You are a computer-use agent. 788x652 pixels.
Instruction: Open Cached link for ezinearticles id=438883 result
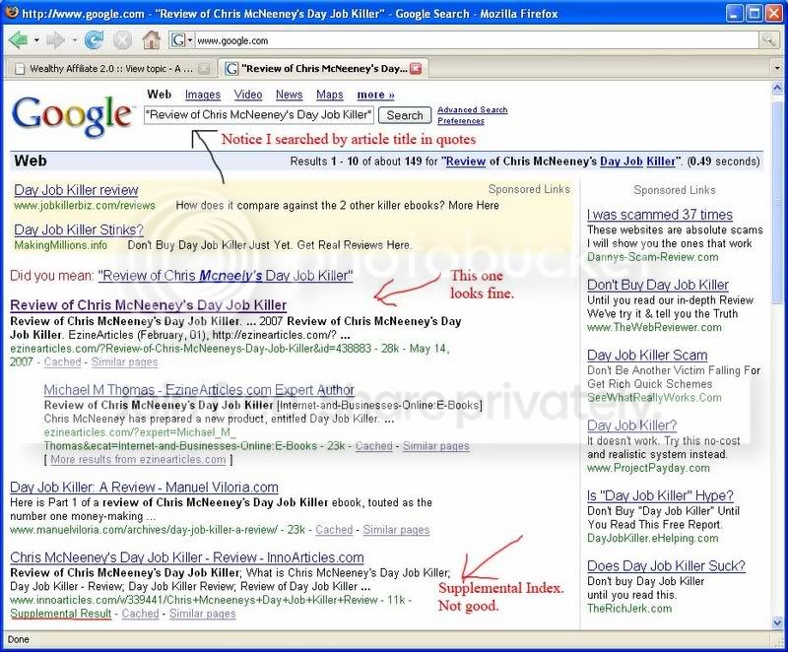62,361
